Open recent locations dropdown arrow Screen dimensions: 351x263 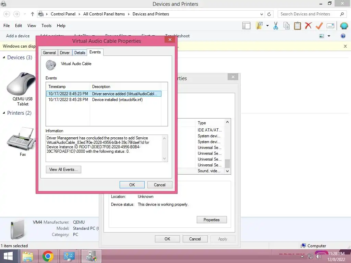[x=25, y=14]
